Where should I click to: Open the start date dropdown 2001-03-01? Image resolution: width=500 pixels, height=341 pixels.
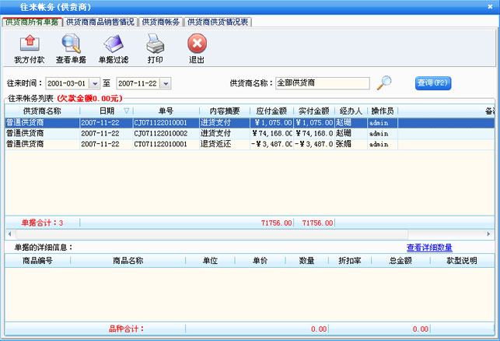(95, 83)
